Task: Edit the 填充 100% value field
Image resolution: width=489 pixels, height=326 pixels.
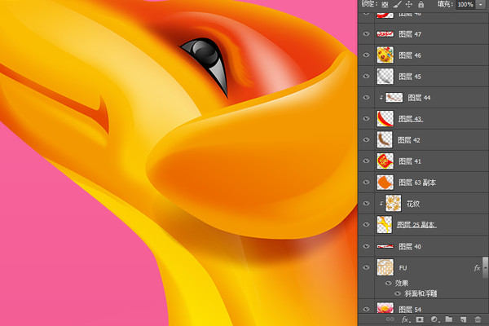Action: (x=465, y=4)
